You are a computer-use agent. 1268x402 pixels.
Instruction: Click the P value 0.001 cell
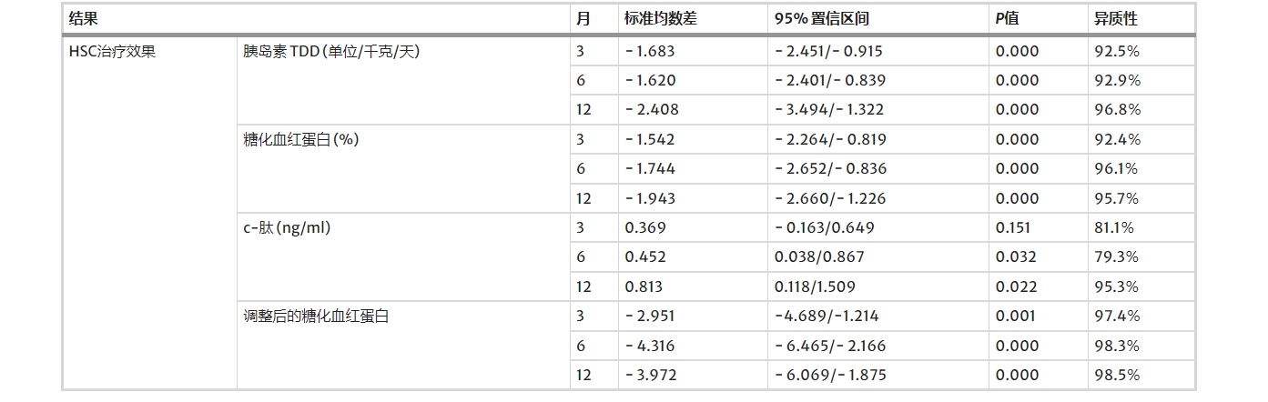click(1015, 317)
